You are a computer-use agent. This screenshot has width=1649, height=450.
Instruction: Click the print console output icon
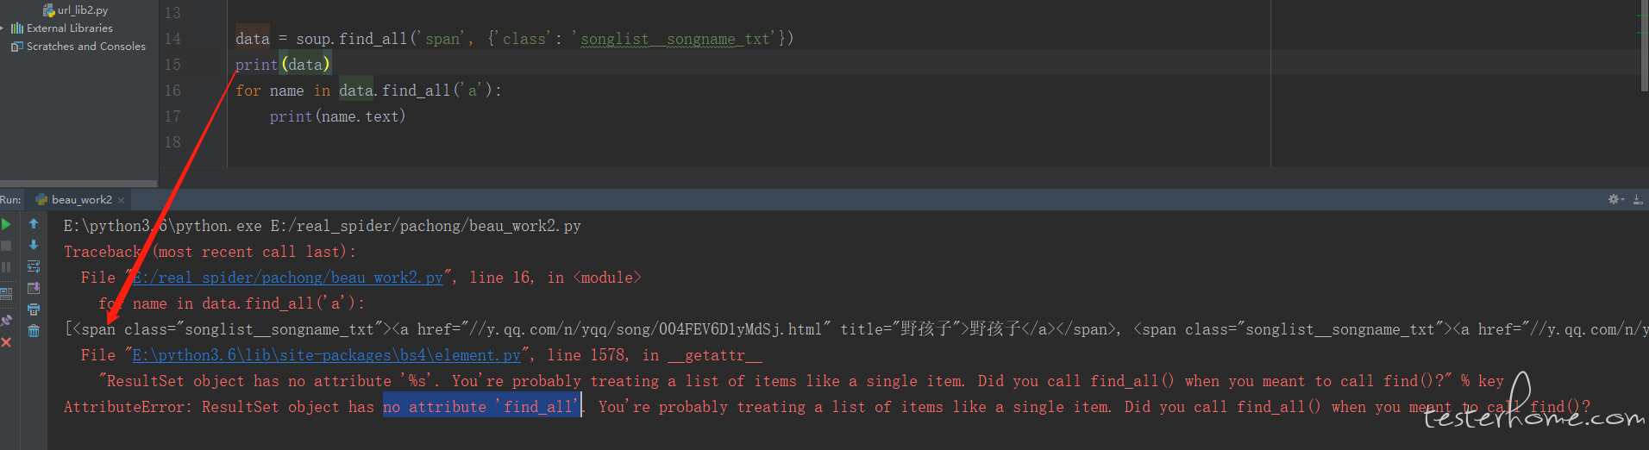pyautogui.click(x=34, y=309)
